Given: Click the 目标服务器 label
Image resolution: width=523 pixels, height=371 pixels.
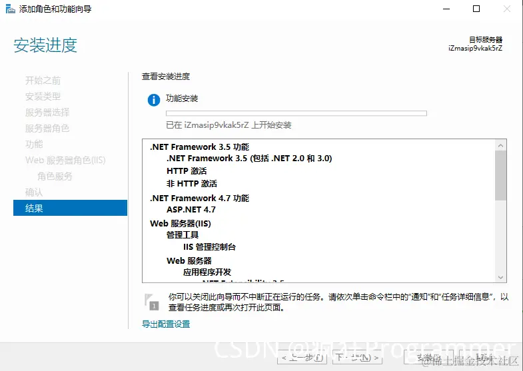Looking at the screenshot, I should [x=486, y=40].
